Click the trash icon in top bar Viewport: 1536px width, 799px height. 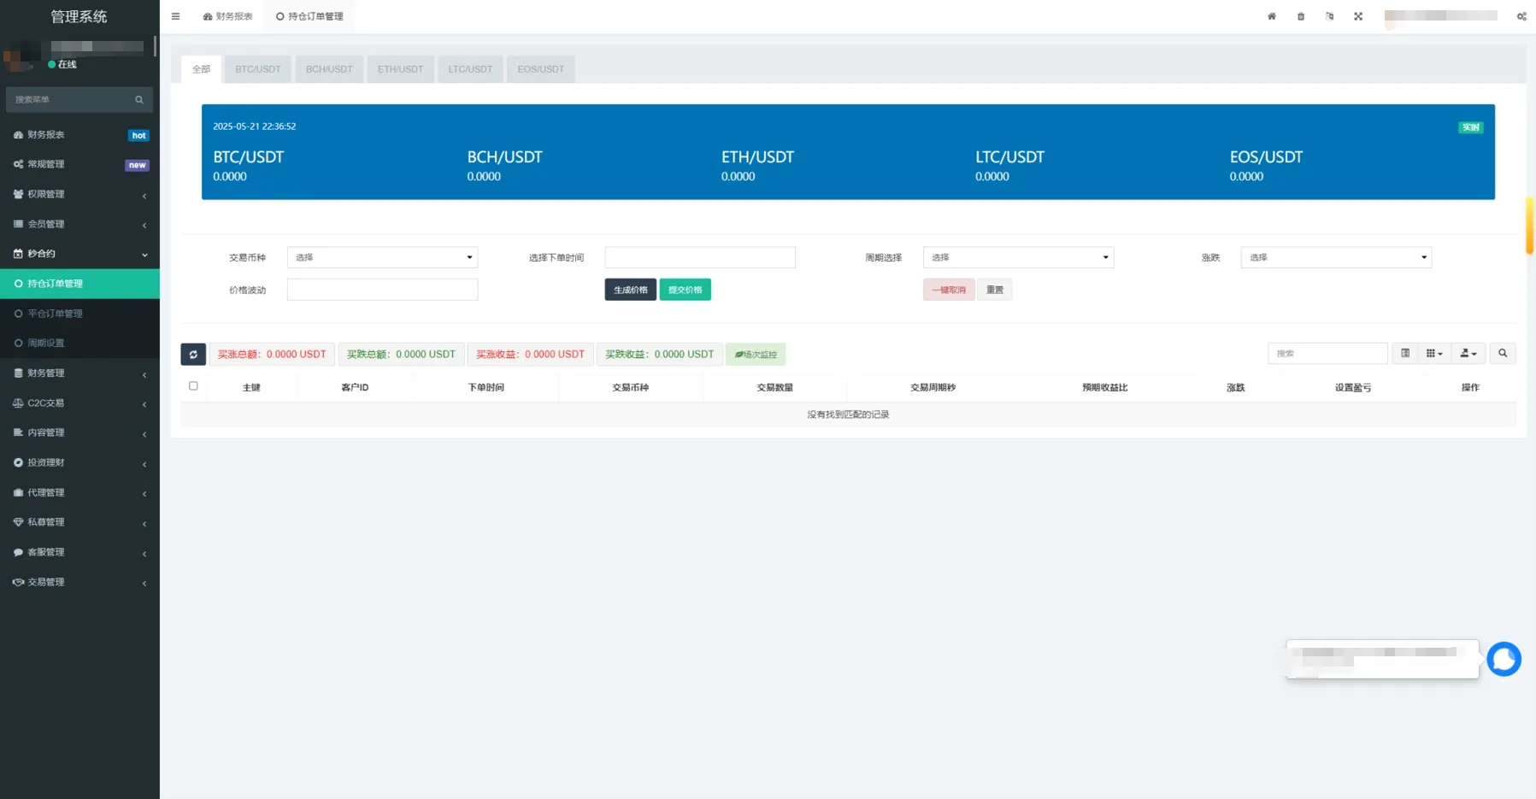point(1300,16)
